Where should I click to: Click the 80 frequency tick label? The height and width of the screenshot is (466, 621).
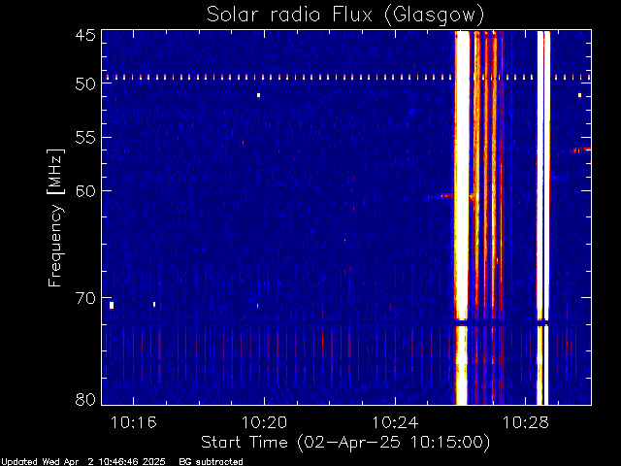[x=85, y=399]
